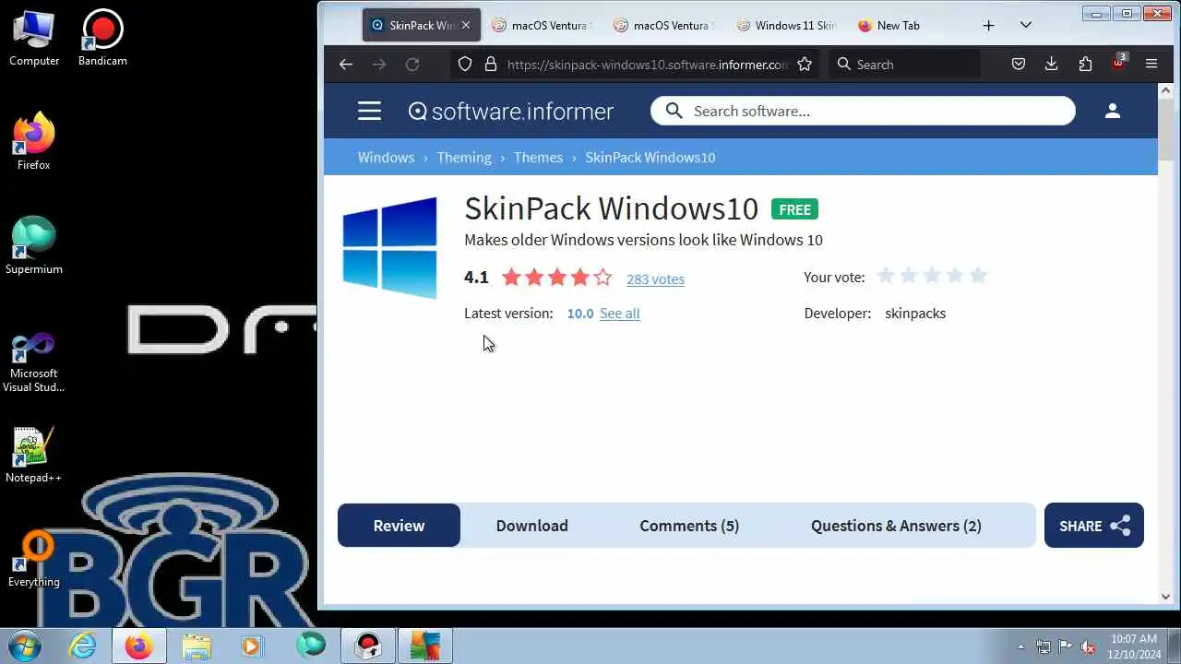
Task: Open the File Explorer folder in taskbar
Action: point(196,646)
